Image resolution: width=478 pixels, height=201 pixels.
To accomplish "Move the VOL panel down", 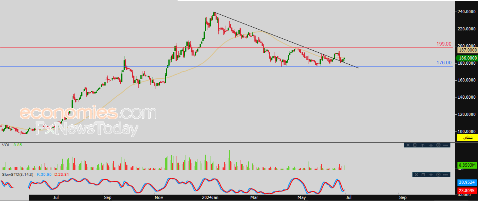I will 431,145.
